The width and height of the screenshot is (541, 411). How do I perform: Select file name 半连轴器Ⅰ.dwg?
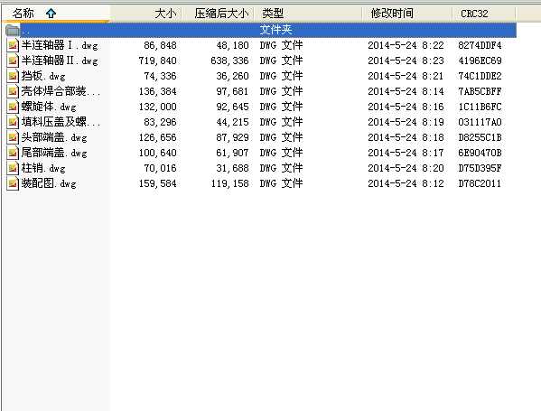[60, 45]
